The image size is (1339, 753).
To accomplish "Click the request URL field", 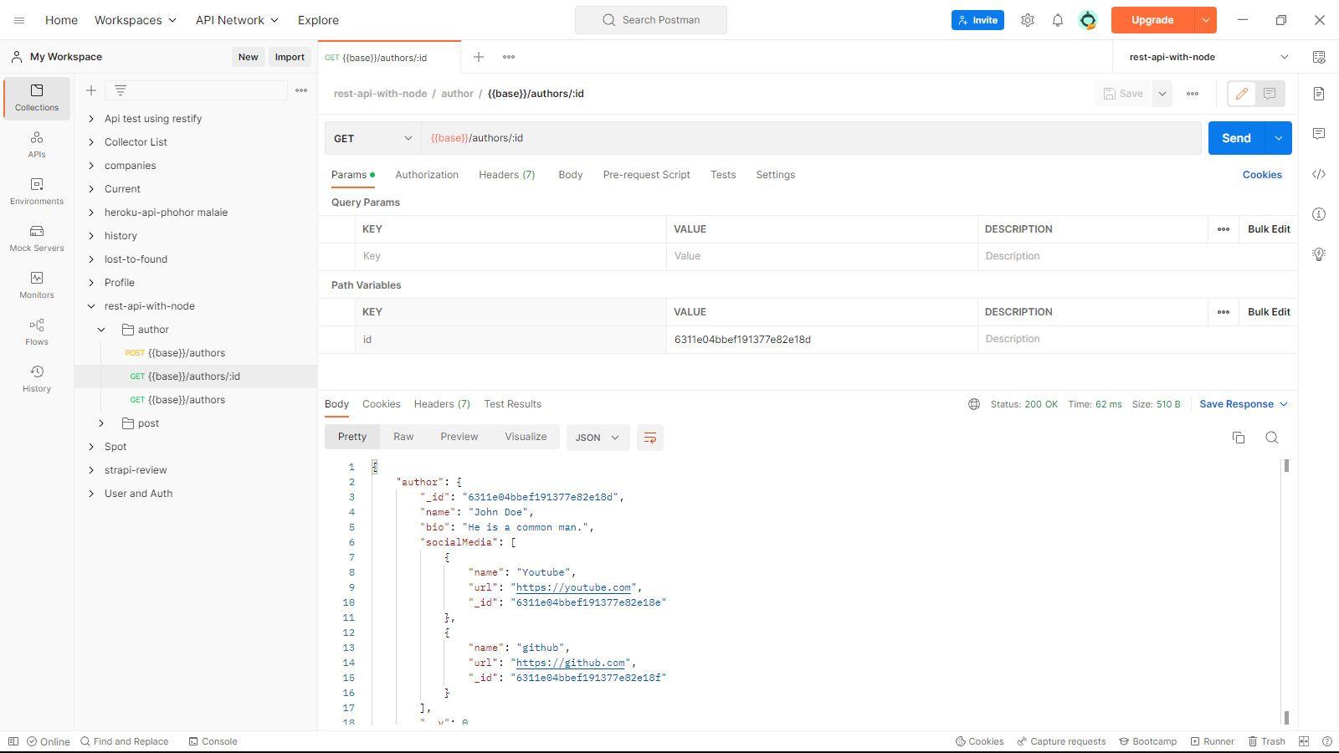I will pyautogui.click(x=811, y=138).
